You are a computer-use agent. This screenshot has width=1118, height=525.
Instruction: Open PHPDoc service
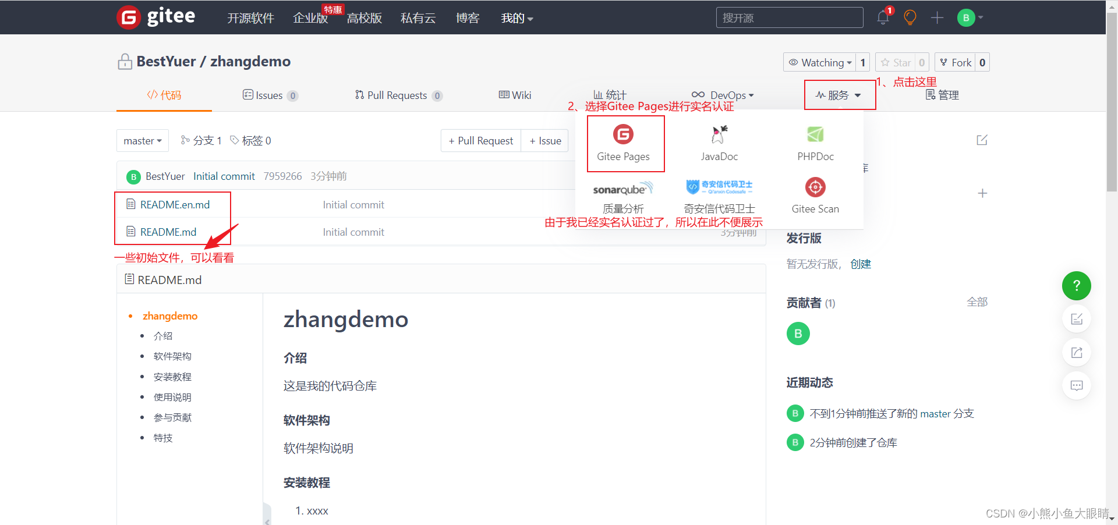click(815, 143)
